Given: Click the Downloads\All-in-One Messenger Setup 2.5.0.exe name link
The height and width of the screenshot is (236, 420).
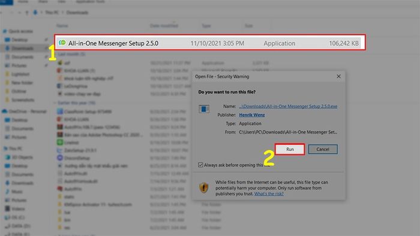Looking at the screenshot, I should pos(288,107).
